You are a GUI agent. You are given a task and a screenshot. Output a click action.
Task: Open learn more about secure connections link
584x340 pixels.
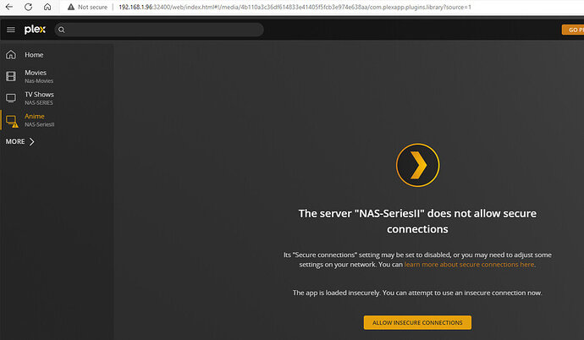[x=469, y=265]
